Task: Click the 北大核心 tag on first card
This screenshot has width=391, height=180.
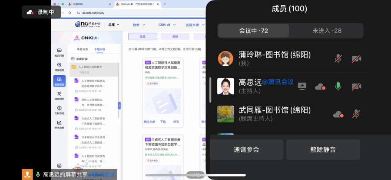Action: pyautogui.click(x=152, y=84)
